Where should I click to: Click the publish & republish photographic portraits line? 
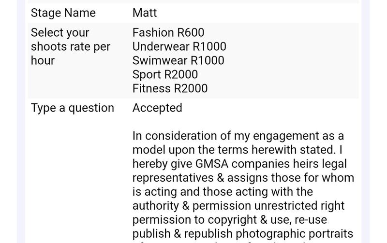[x=243, y=234]
